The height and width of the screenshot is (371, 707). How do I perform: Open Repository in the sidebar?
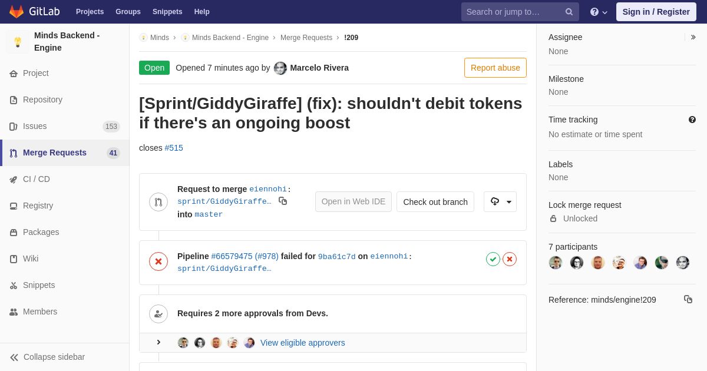65,100
